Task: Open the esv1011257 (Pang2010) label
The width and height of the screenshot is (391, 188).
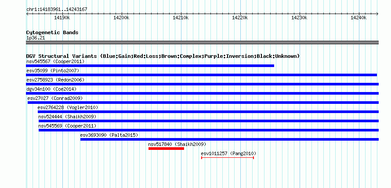Action: (228, 153)
